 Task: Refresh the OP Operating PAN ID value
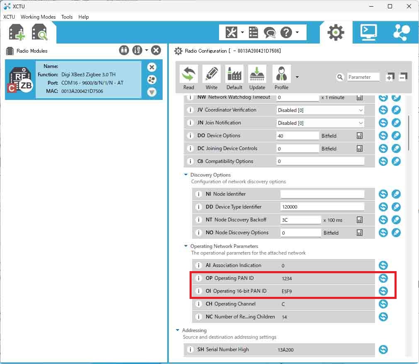(x=383, y=278)
